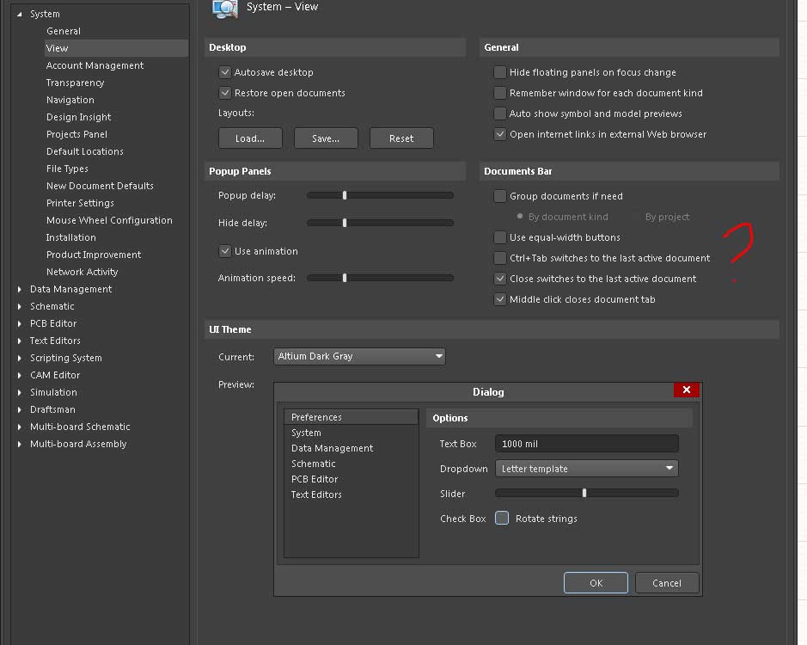Click the Load... layouts button
This screenshot has width=807, height=645.
(249, 138)
